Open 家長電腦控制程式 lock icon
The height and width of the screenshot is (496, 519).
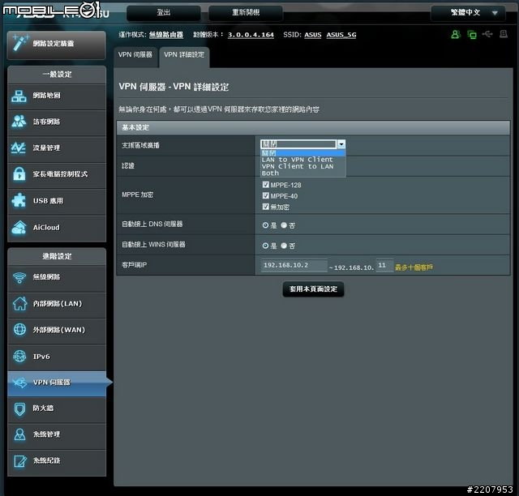pyautogui.click(x=19, y=174)
